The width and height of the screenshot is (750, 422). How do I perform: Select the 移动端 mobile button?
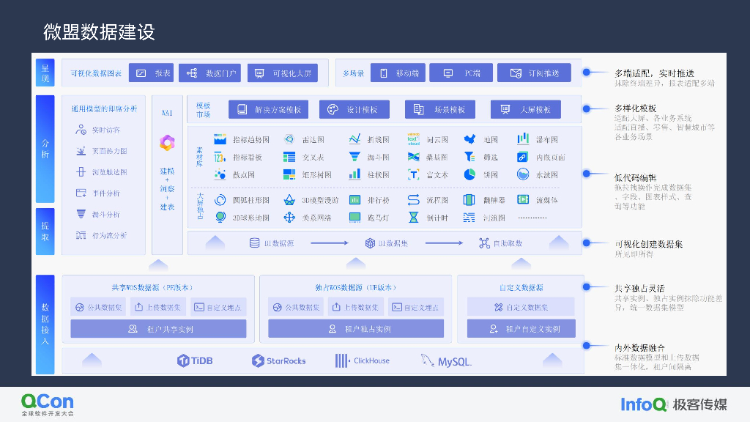point(398,73)
